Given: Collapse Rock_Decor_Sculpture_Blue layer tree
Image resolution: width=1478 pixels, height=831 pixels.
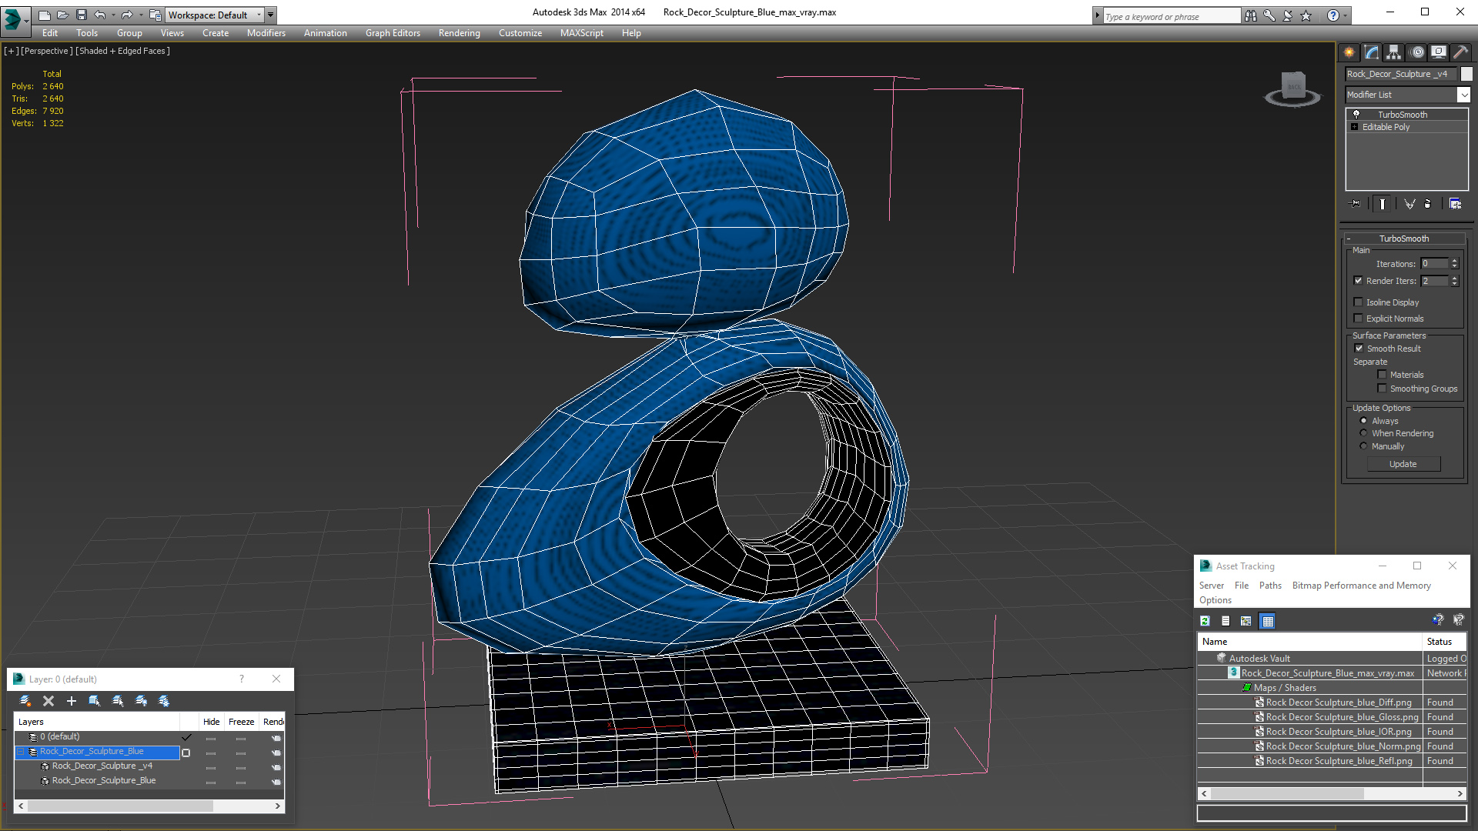Looking at the screenshot, I should (21, 752).
